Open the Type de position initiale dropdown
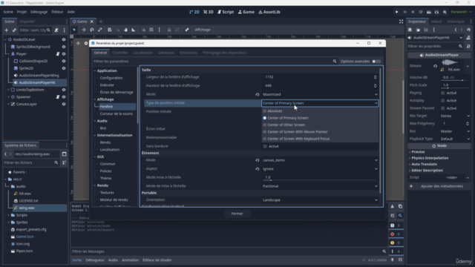 [x=320, y=103]
